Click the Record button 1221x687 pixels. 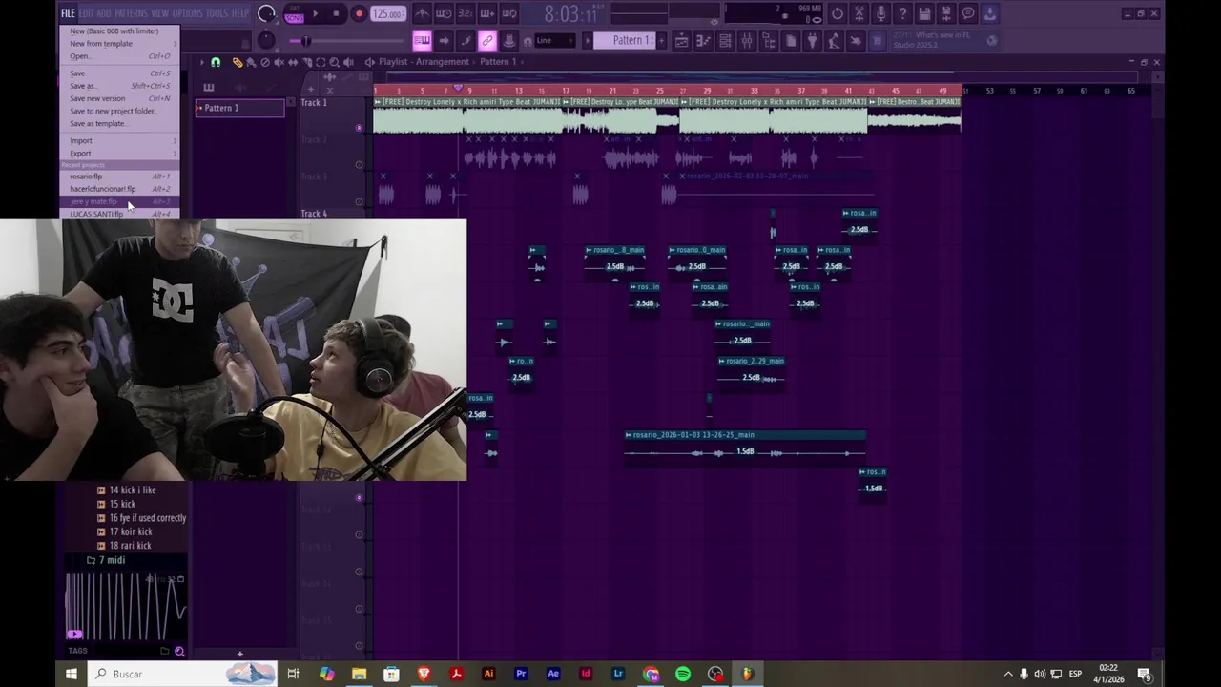pos(359,13)
